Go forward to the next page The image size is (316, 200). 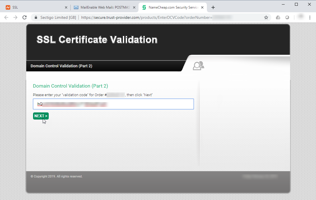tap(15, 18)
